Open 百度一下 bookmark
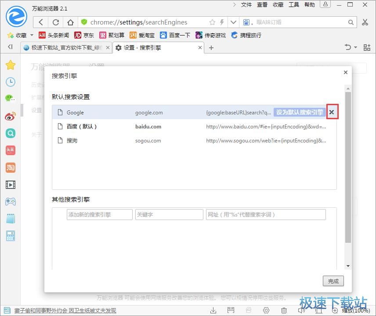The height and width of the screenshot is (316, 376). point(175,35)
